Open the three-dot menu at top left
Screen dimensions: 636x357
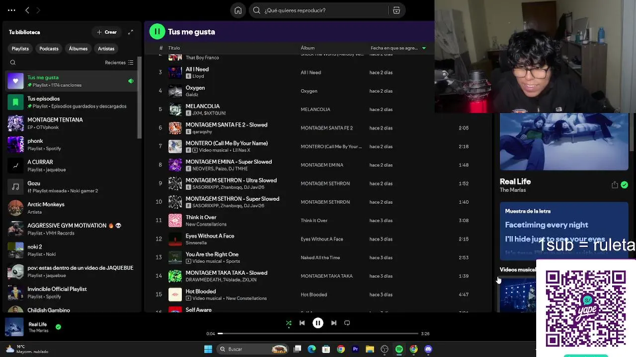pos(11,10)
